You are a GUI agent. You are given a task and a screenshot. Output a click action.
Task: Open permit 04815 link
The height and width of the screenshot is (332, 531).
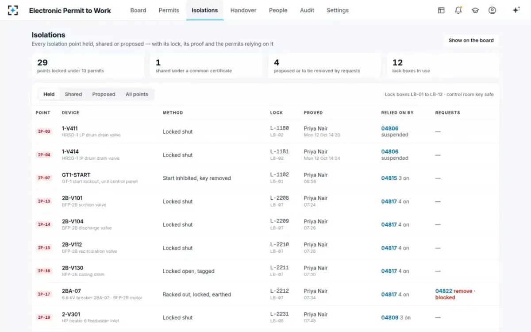click(389, 178)
